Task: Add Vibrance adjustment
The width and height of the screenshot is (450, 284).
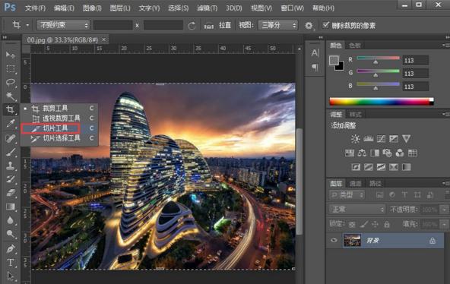Action: (x=406, y=139)
